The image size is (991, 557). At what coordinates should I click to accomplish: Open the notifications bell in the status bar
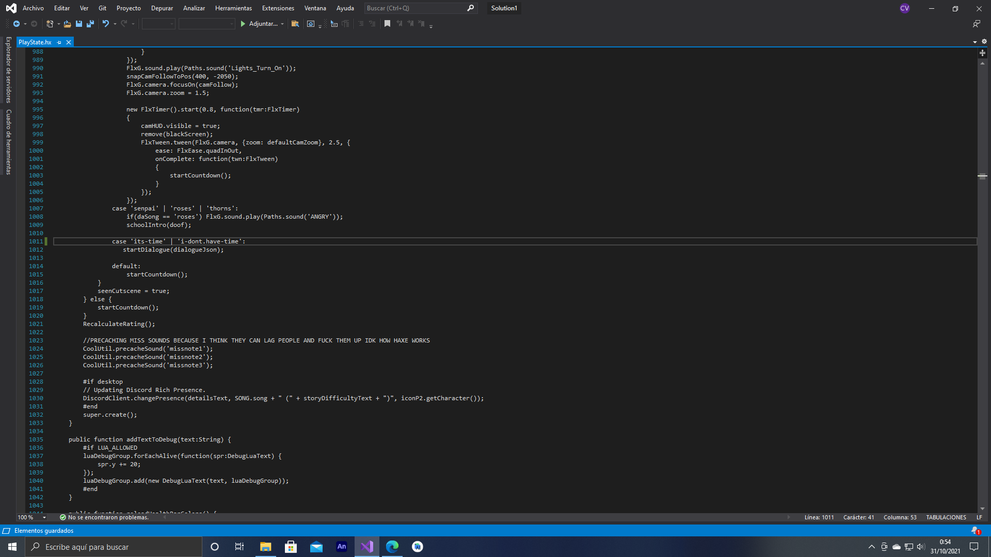(x=976, y=531)
